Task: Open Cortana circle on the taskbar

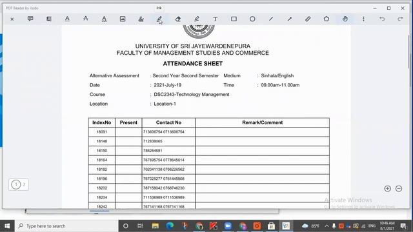Action: click(x=126, y=226)
